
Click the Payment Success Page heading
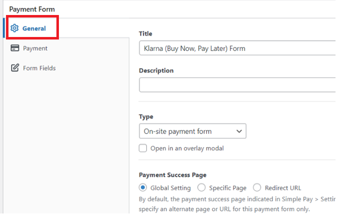coord(173,175)
